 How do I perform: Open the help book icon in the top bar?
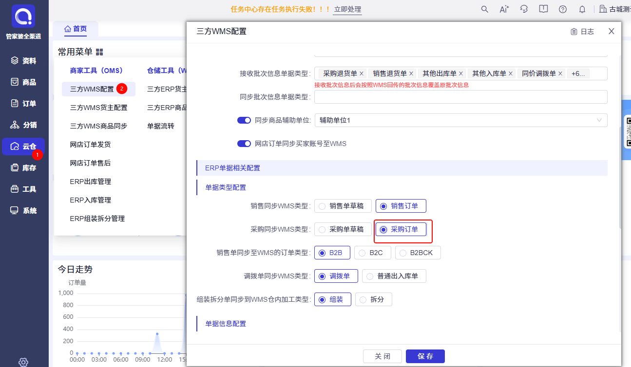point(543,9)
